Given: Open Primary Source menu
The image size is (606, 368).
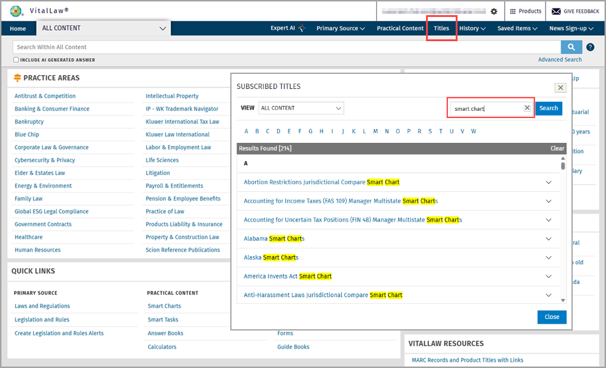Looking at the screenshot, I should coord(341,28).
